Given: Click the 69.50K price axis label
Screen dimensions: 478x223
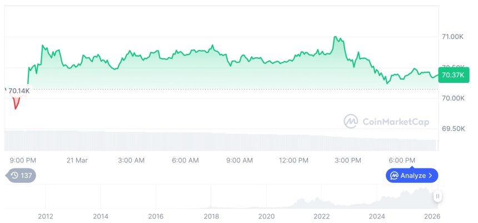Looking at the screenshot, I should coord(452,129).
